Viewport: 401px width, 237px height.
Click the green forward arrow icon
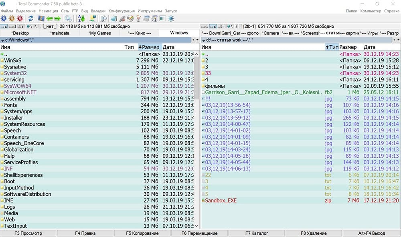point(57,18)
